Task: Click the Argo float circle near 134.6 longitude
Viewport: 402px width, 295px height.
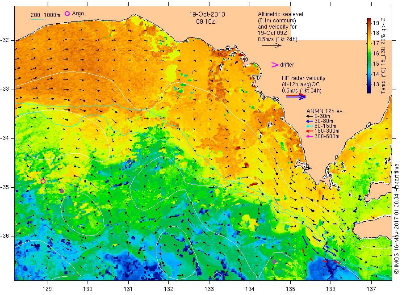Action: 274,261
